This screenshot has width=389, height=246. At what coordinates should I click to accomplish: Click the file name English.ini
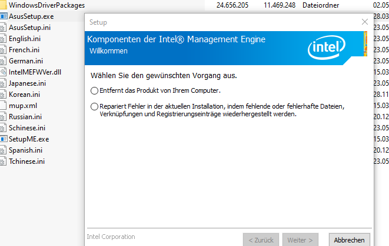click(x=25, y=39)
